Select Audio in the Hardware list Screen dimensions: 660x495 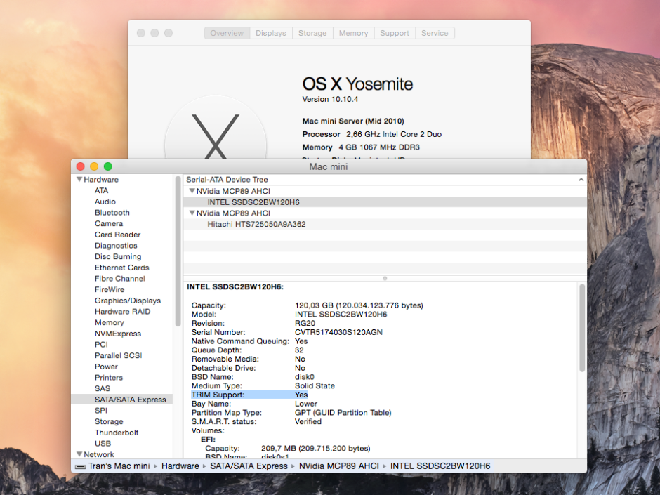105,202
